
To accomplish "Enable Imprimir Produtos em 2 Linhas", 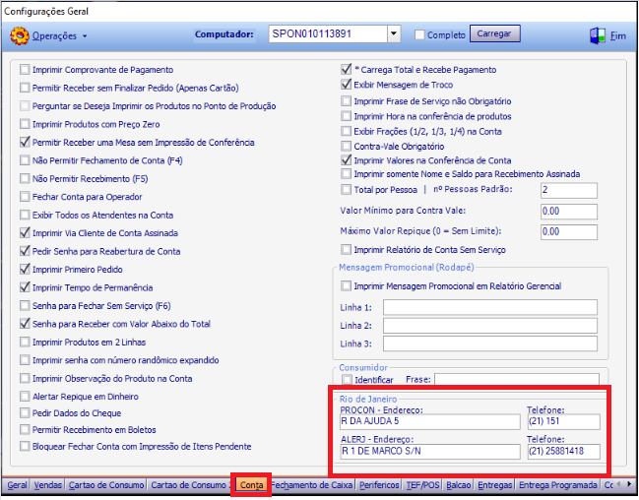I will pos(25,342).
